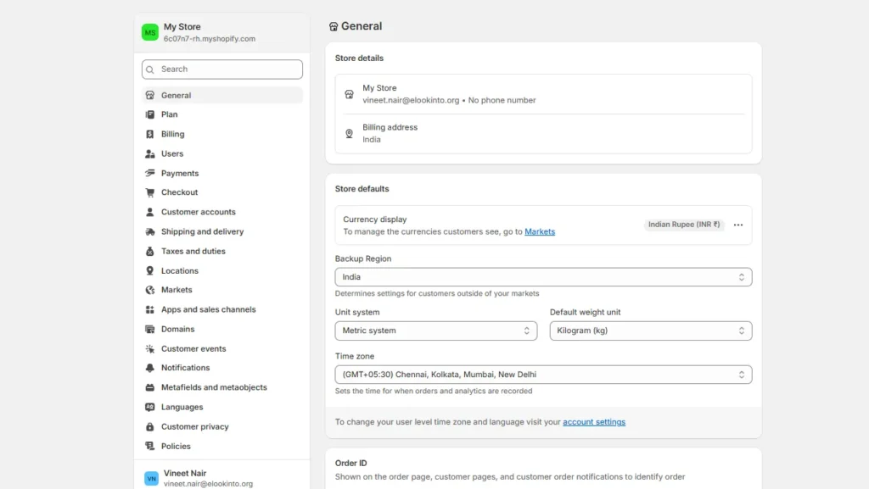Select Checkout in the settings menu

(x=149, y=192)
